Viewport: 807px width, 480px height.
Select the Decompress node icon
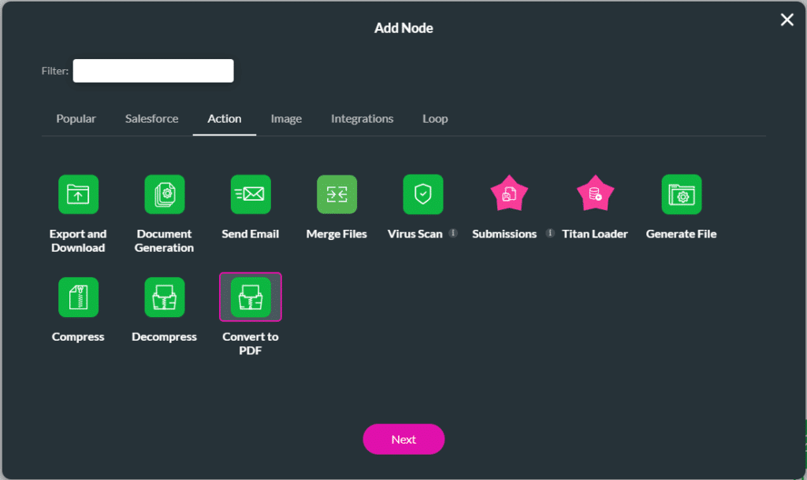tap(164, 297)
